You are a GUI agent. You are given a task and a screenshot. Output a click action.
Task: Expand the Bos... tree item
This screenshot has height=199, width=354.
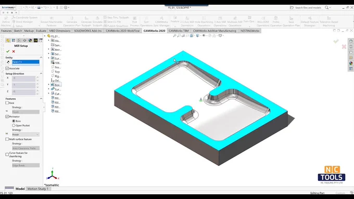point(49,85)
